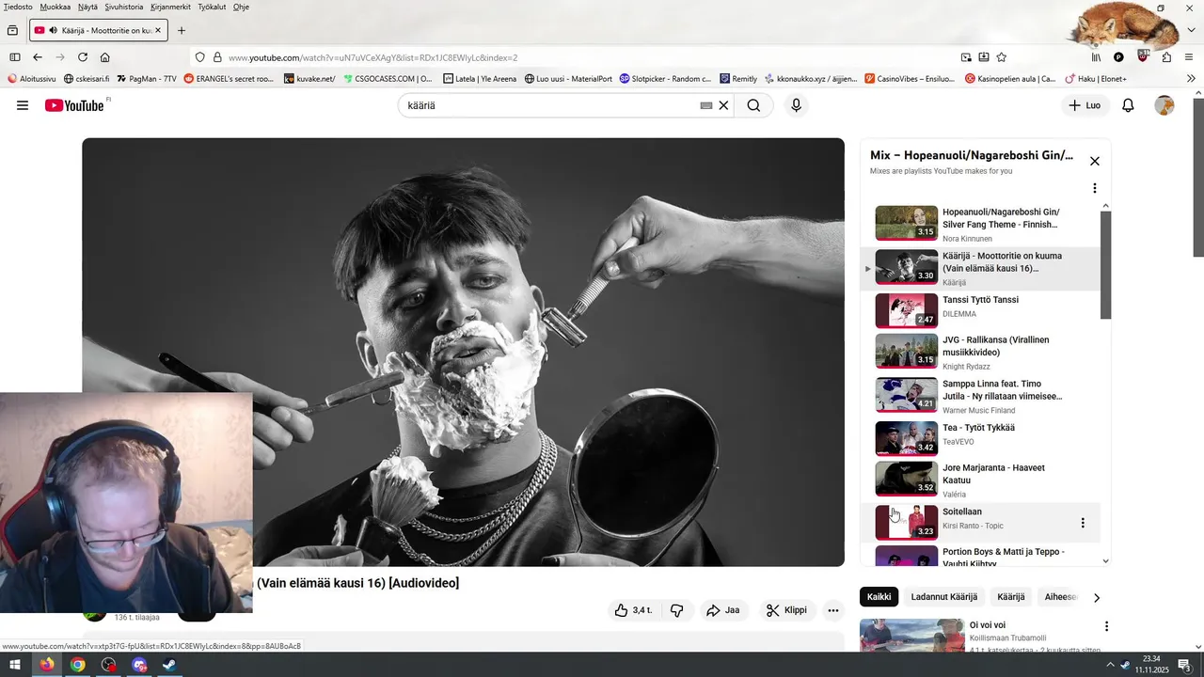Viewport: 1204px width, 677px height.
Task: Open the YouTube hamburger guide menu
Action: coord(23,105)
